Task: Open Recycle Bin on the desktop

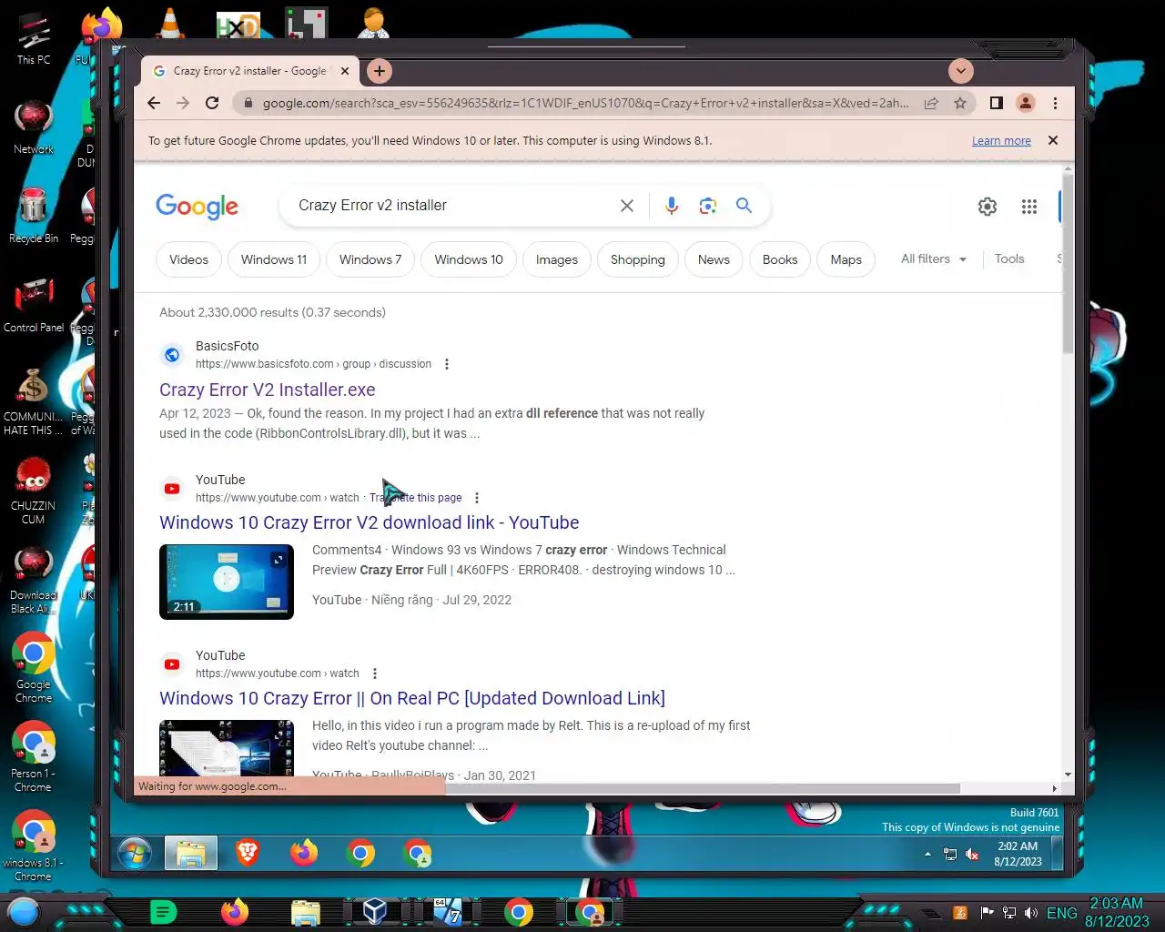Action: (34, 215)
